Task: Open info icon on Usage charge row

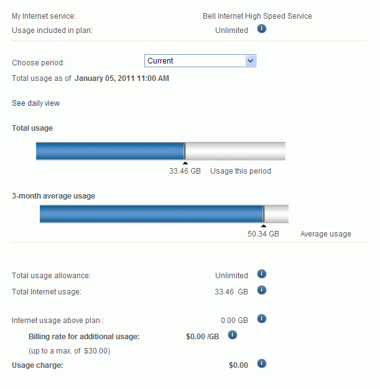Action: point(262,364)
